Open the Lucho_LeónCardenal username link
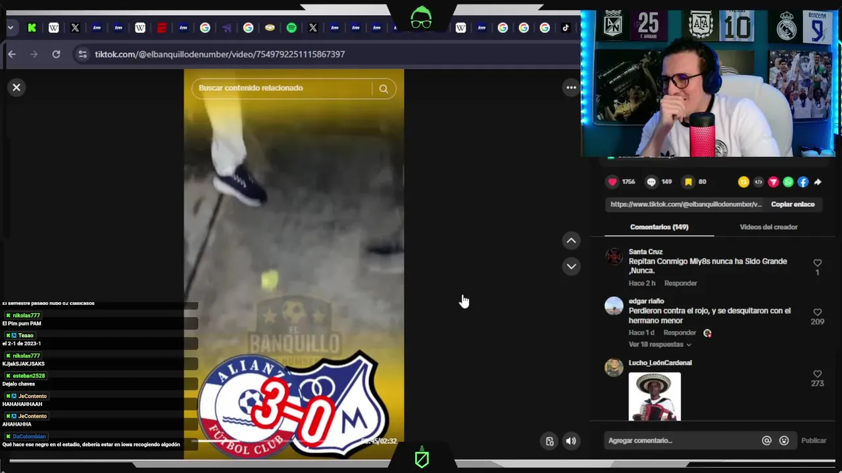842x473 pixels. (660, 363)
